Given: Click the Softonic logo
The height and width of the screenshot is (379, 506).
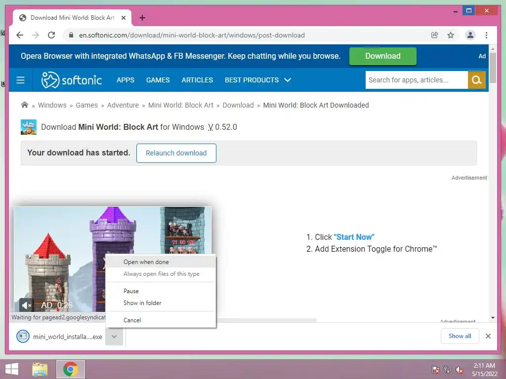Looking at the screenshot, I should click(72, 80).
